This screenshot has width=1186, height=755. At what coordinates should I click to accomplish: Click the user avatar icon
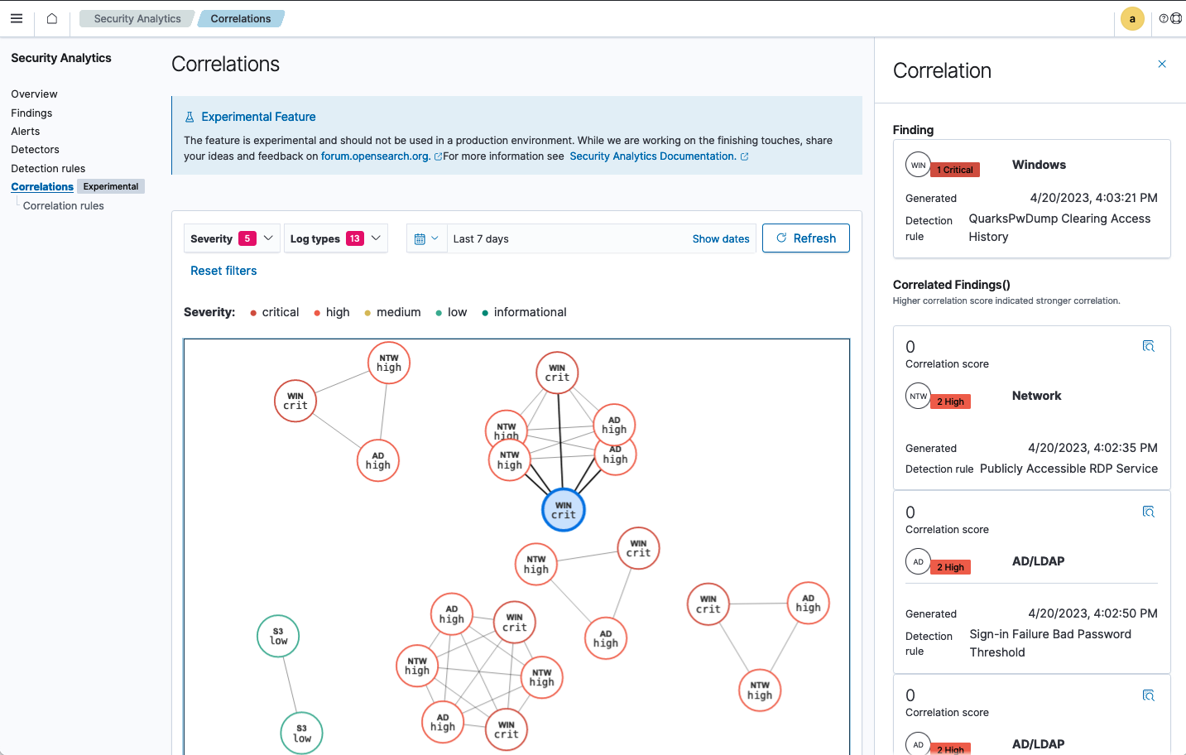click(x=1131, y=18)
